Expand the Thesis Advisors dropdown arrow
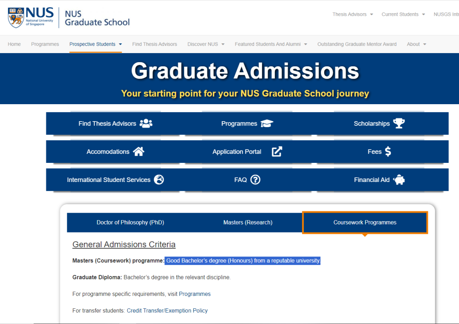 [371, 14]
